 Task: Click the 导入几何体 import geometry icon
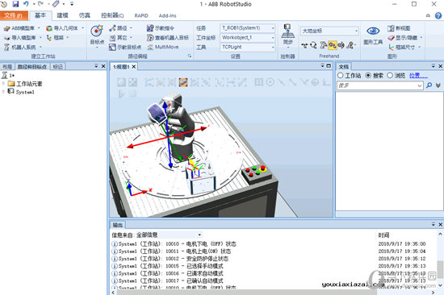pos(49,28)
